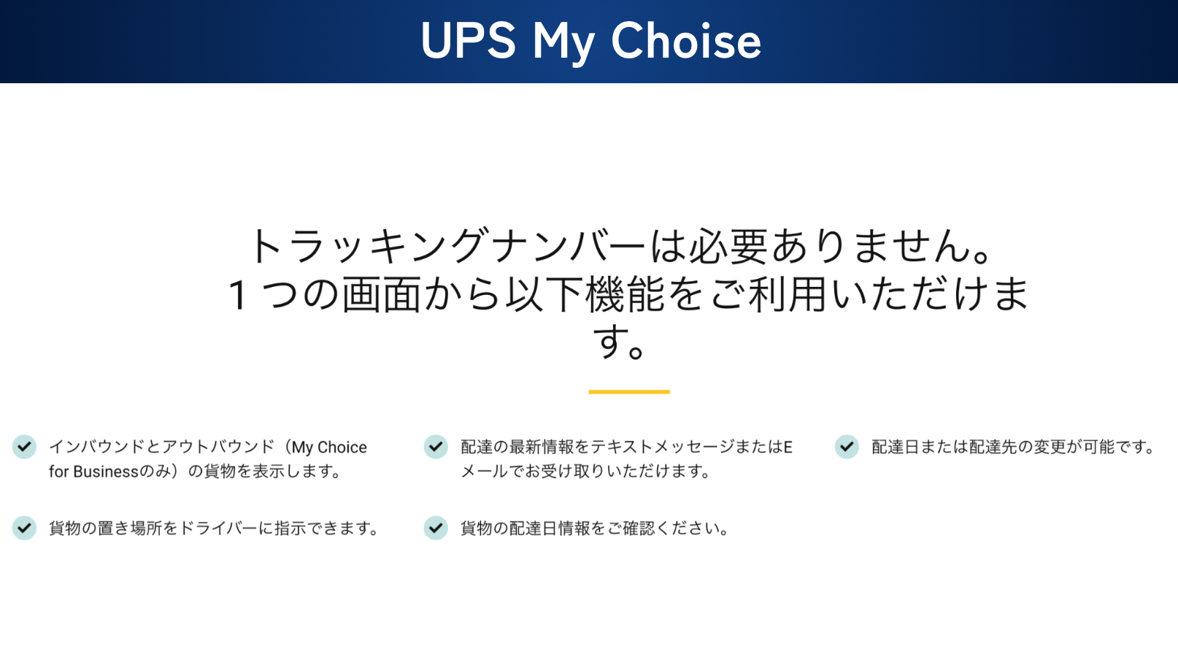Click the for Businessのみ）の貨物を表示します line

click(x=196, y=472)
